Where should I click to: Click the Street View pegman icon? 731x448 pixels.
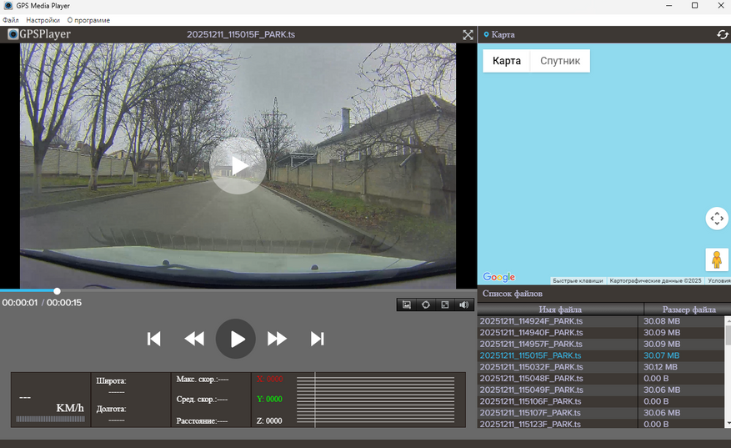pyautogui.click(x=717, y=259)
